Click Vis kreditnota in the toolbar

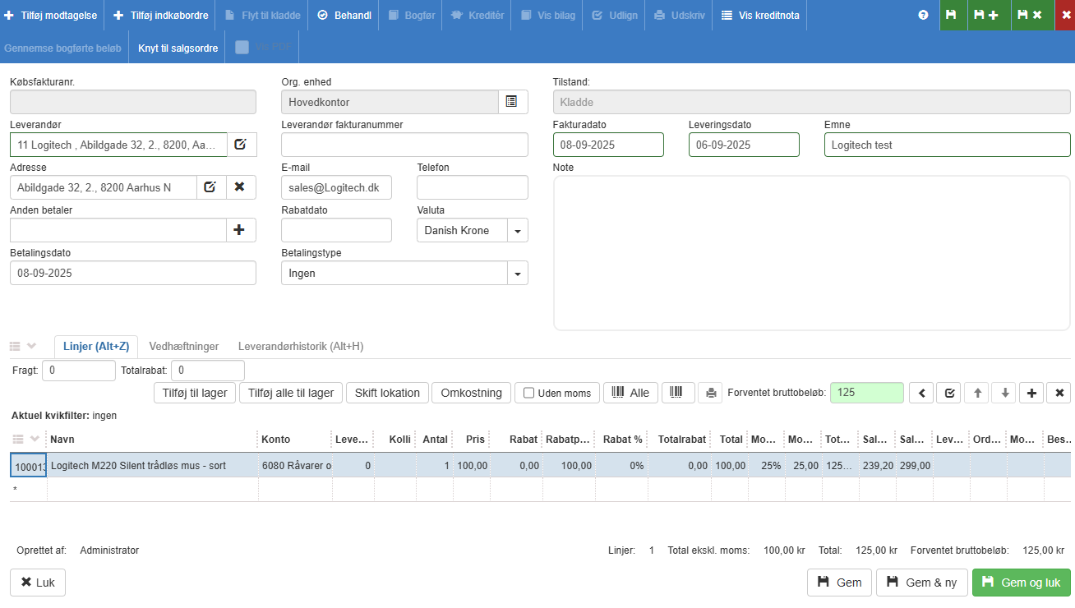[x=759, y=15]
